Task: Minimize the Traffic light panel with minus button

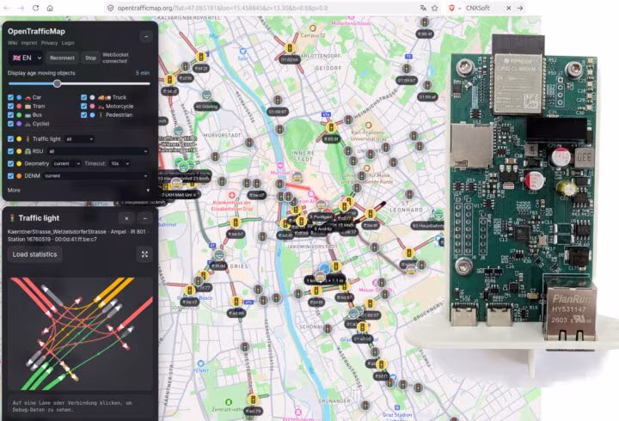Action: tap(145, 218)
